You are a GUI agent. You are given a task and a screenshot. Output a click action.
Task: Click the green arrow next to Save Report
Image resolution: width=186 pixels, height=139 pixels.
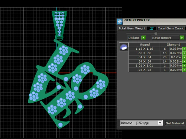pos(182,38)
